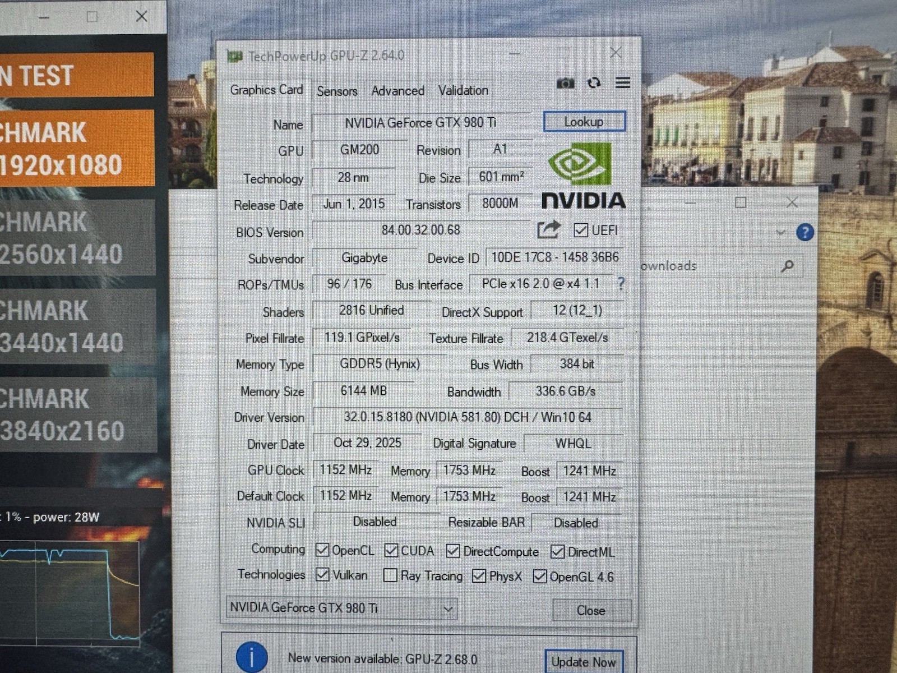Click the Release Date value Jun 1, 2015

coord(354,204)
